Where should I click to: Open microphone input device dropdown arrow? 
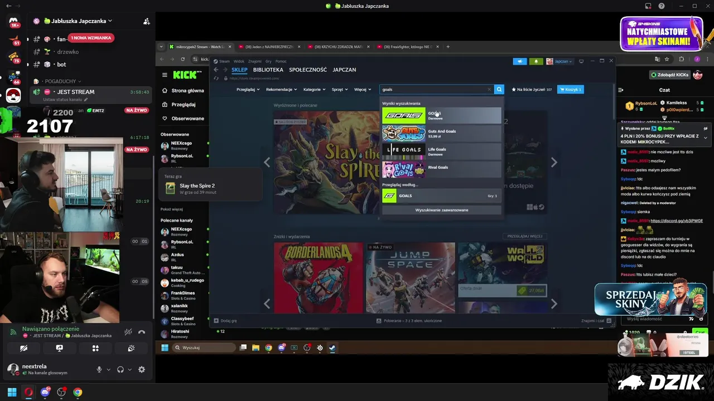(x=108, y=369)
